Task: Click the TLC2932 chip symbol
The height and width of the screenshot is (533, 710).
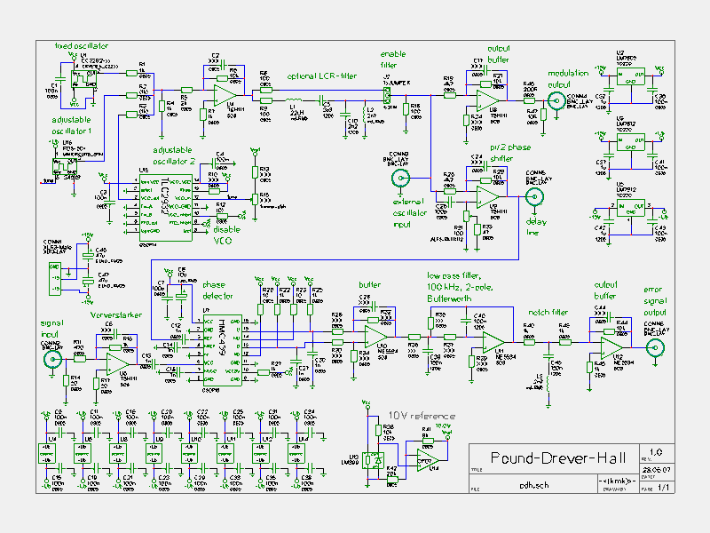Action: (x=166, y=208)
